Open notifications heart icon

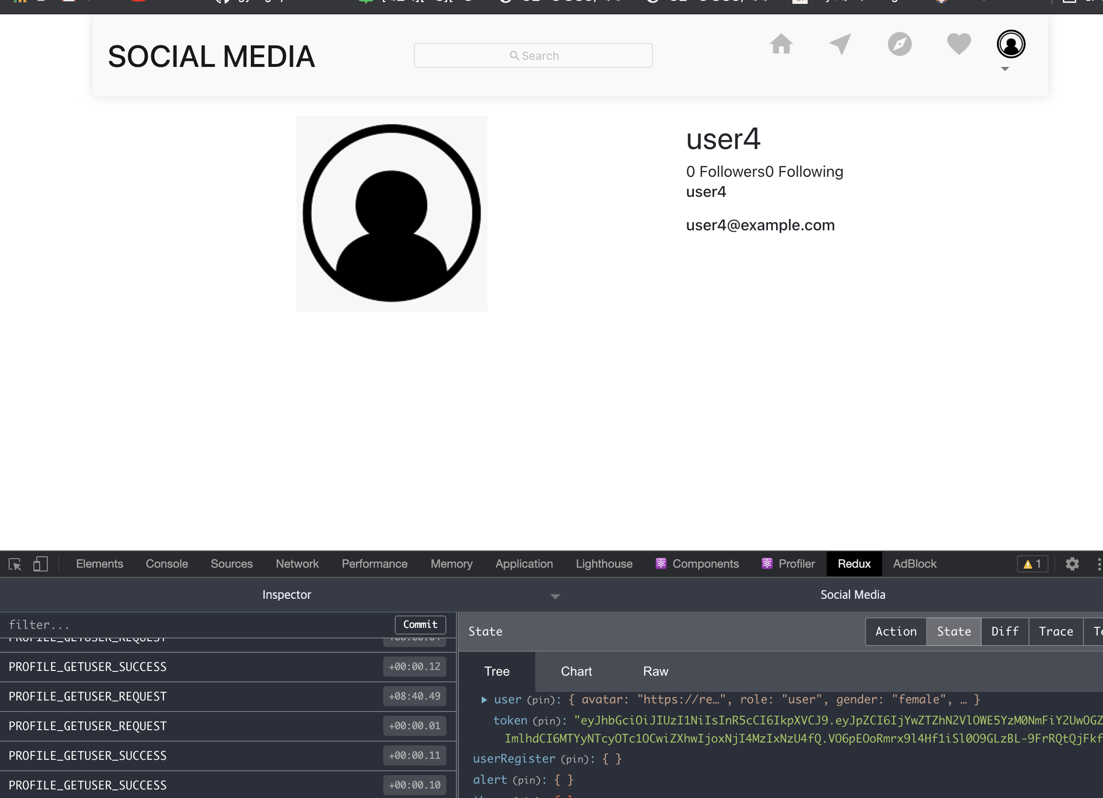pyautogui.click(x=959, y=44)
